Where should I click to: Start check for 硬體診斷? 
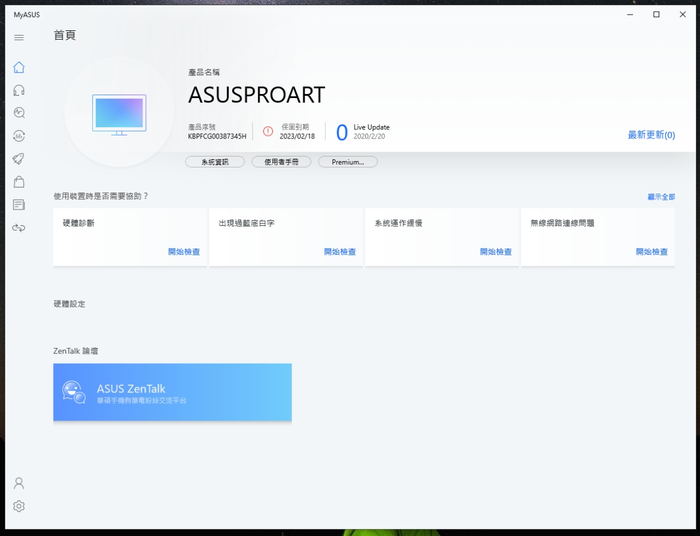click(x=184, y=252)
